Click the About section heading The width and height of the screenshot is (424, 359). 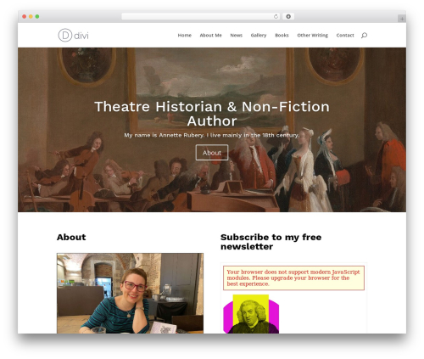click(71, 237)
